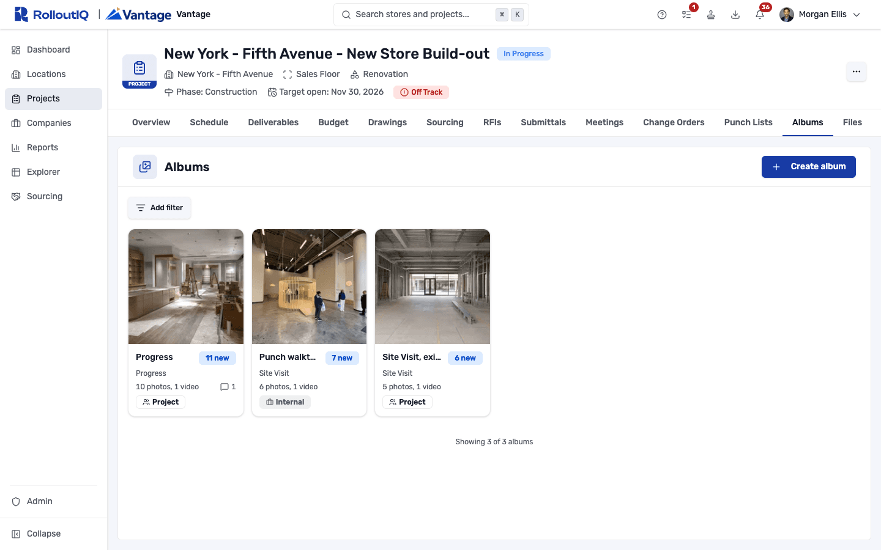Click the RolloutIQ logo
The width and height of the screenshot is (881, 550).
(x=51, y=14)
